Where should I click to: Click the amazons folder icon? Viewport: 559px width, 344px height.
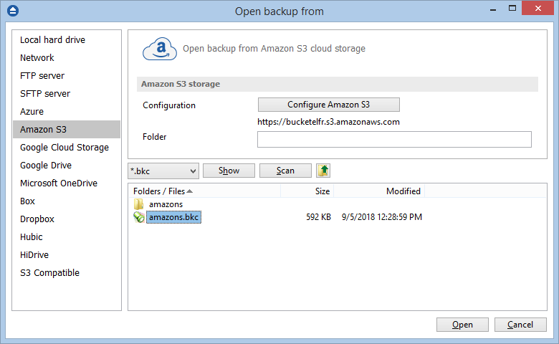coord(139,204)
